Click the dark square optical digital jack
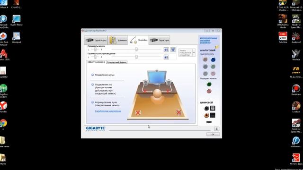The image size is (303, 170). (x=213, y=115)
